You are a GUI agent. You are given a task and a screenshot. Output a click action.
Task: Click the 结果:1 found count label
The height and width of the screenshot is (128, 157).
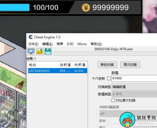pos(31,59)
